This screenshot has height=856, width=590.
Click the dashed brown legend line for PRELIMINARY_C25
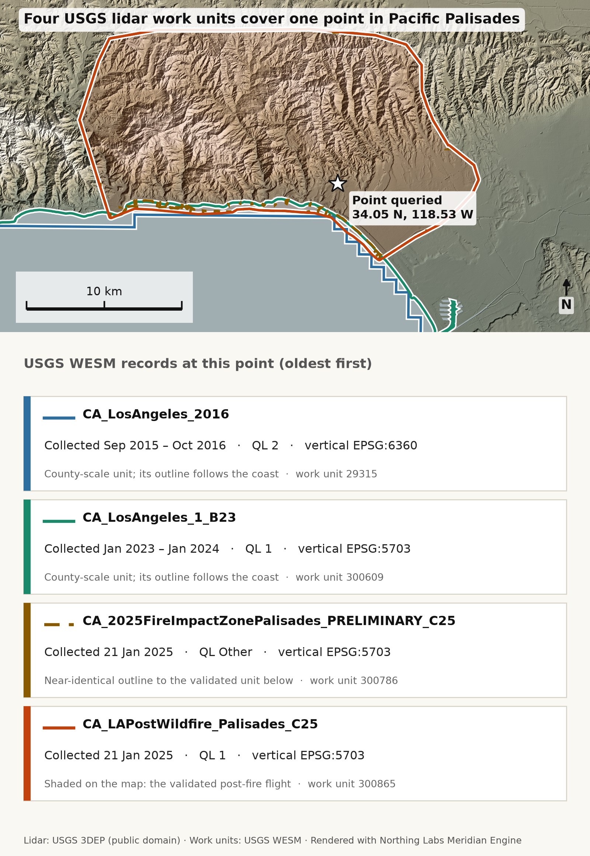[59, 624]
